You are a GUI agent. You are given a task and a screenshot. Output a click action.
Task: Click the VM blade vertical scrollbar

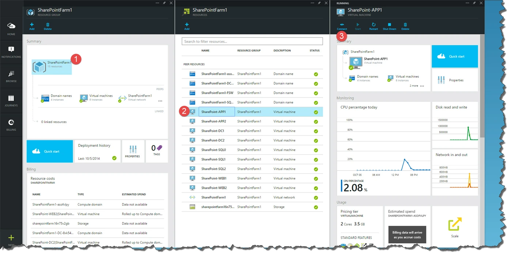pos(482,86)
